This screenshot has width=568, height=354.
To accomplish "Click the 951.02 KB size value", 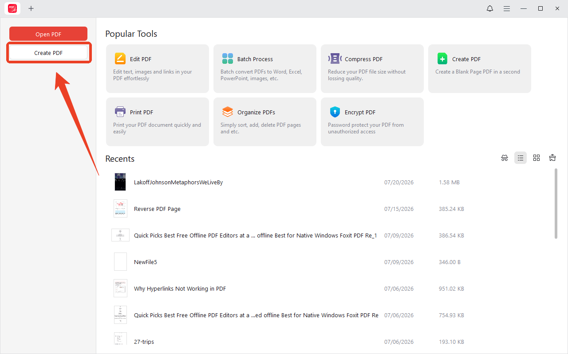I will click(x=451, y=289).
